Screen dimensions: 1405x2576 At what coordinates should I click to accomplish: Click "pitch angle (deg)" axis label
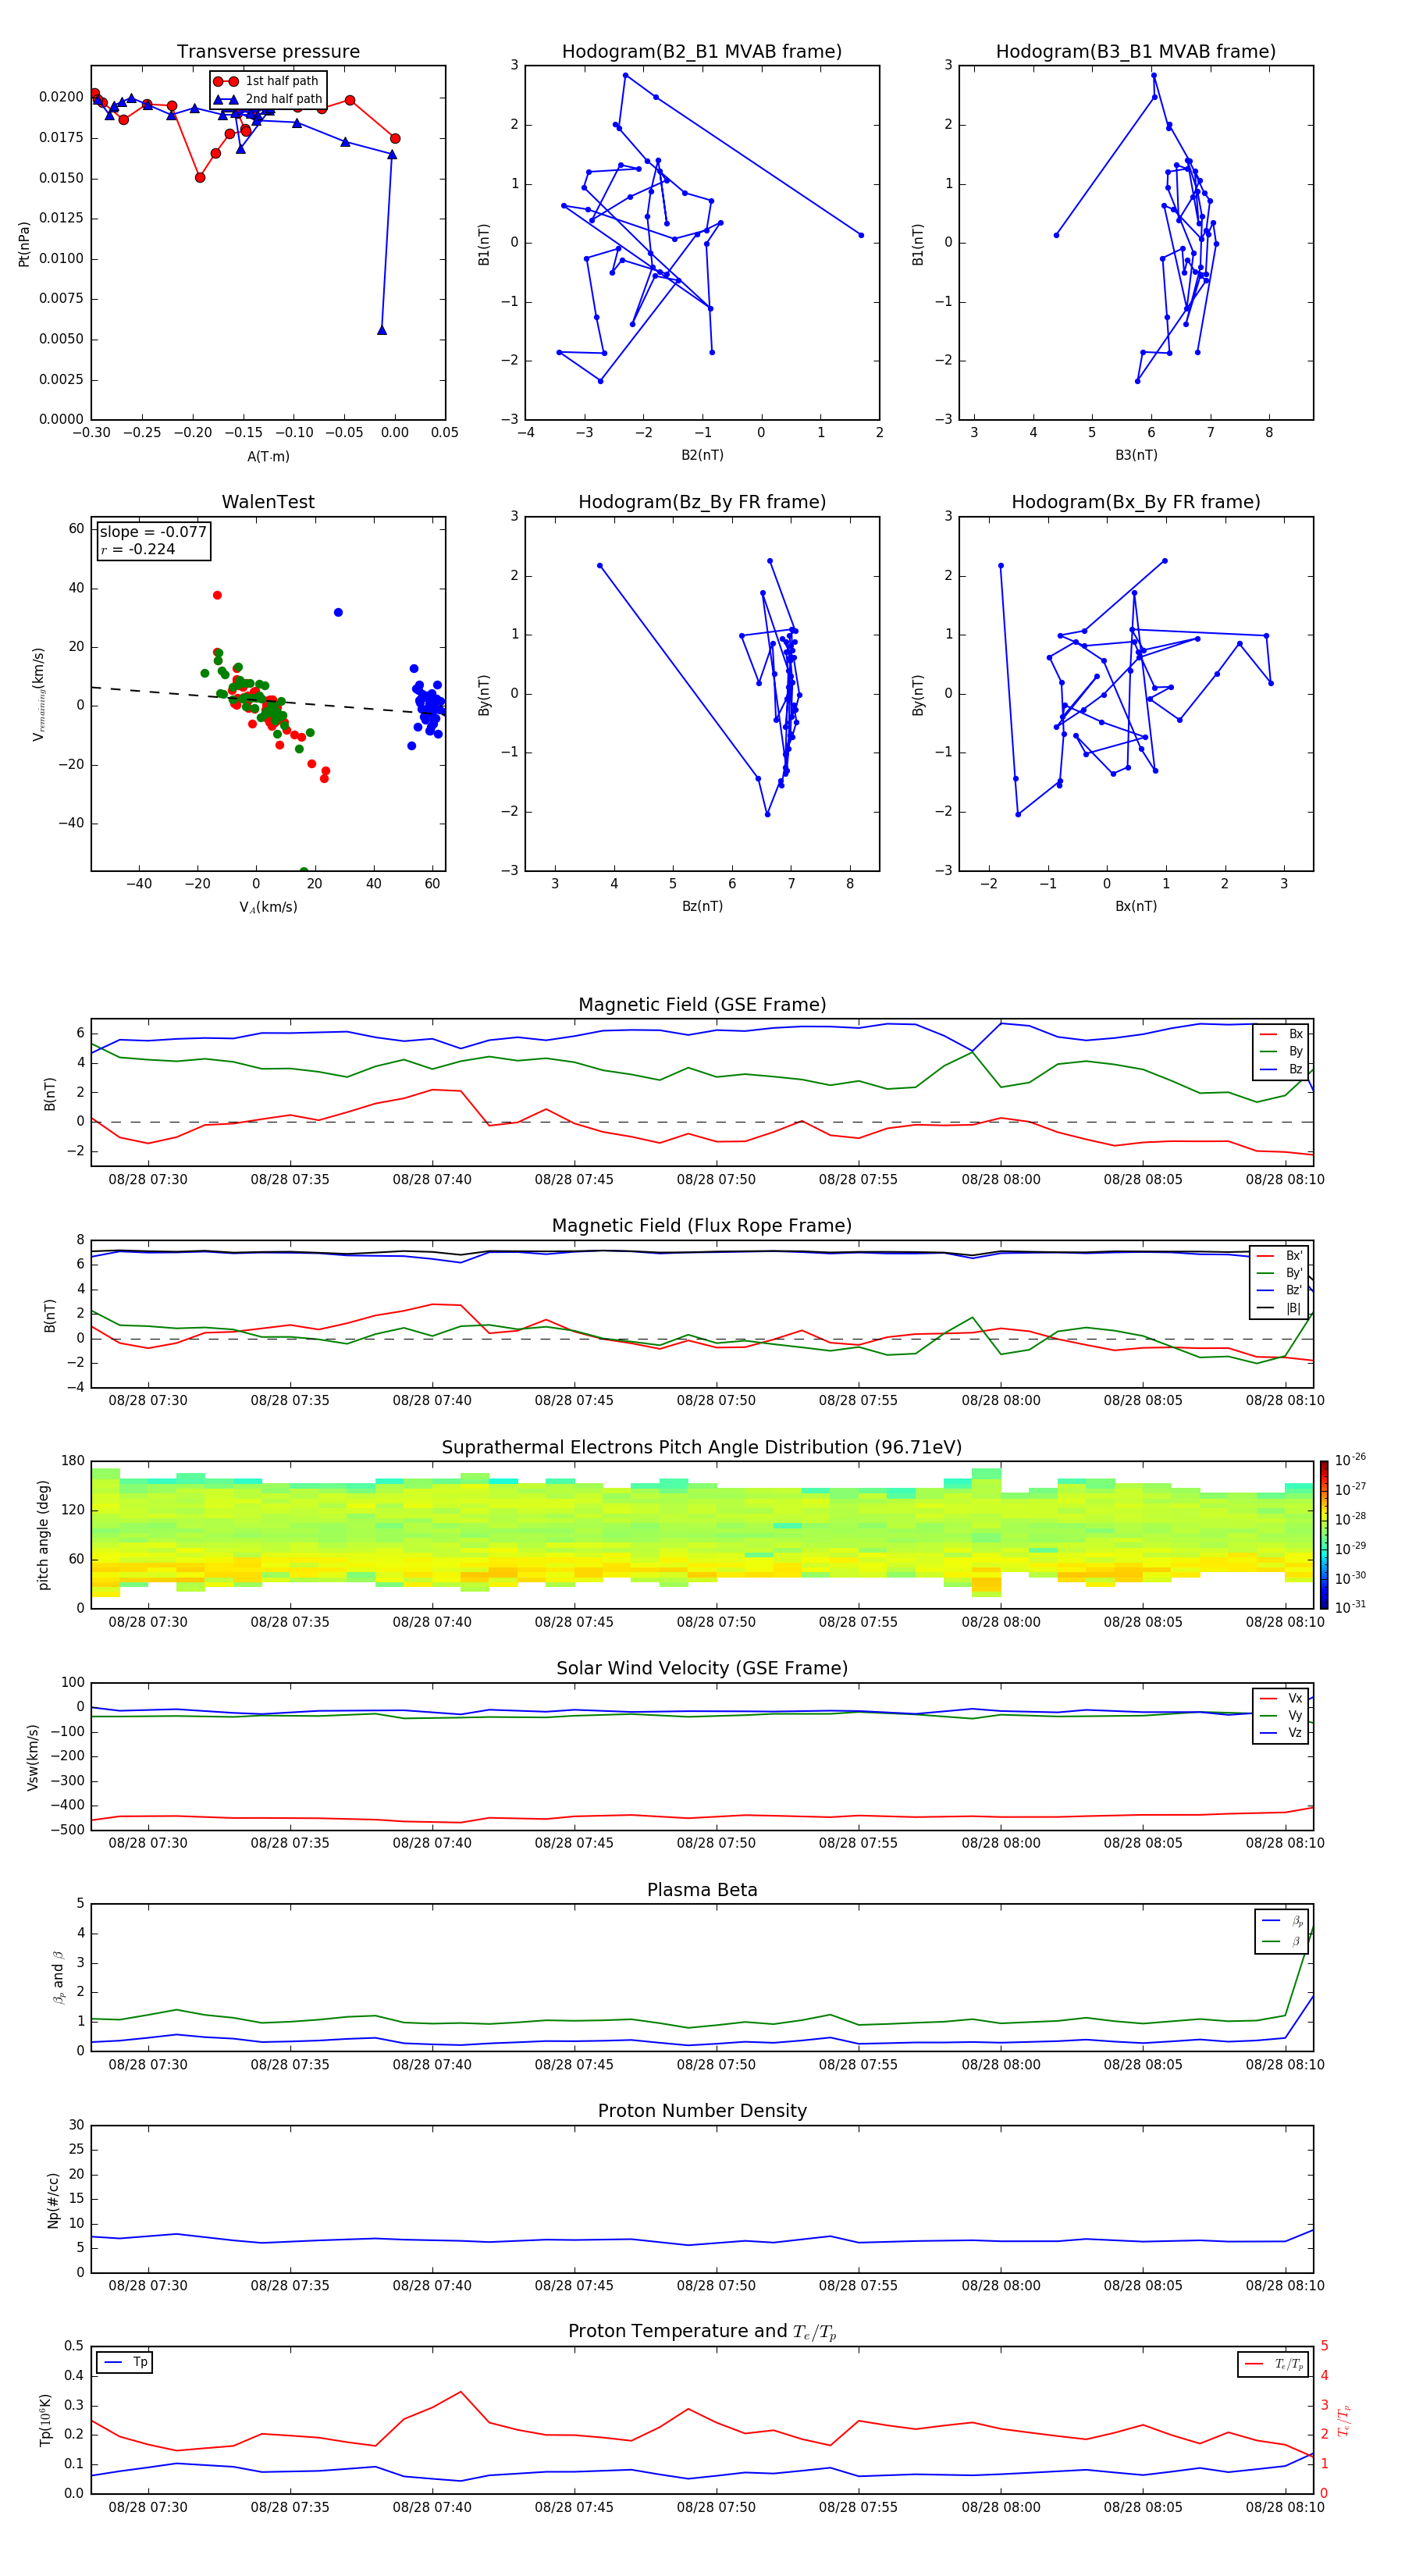coord(43,1535)
